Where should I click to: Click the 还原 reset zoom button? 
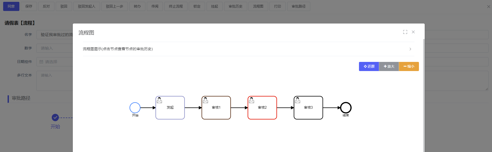tap(369, 66)
